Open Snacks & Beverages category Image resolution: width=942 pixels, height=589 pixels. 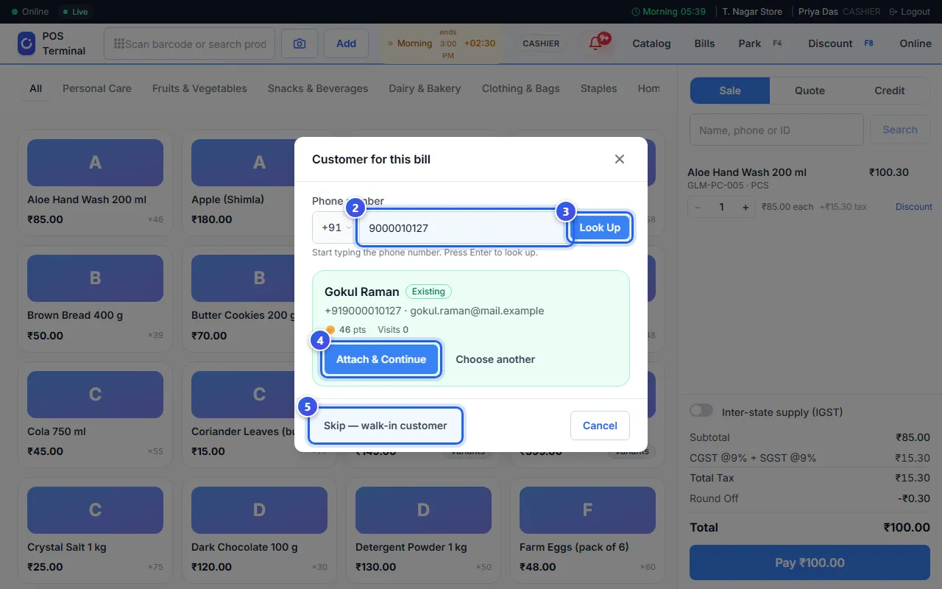tap(318, 88)
